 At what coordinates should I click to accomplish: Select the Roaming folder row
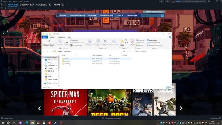pyautogui.click(x=96, y=64)
